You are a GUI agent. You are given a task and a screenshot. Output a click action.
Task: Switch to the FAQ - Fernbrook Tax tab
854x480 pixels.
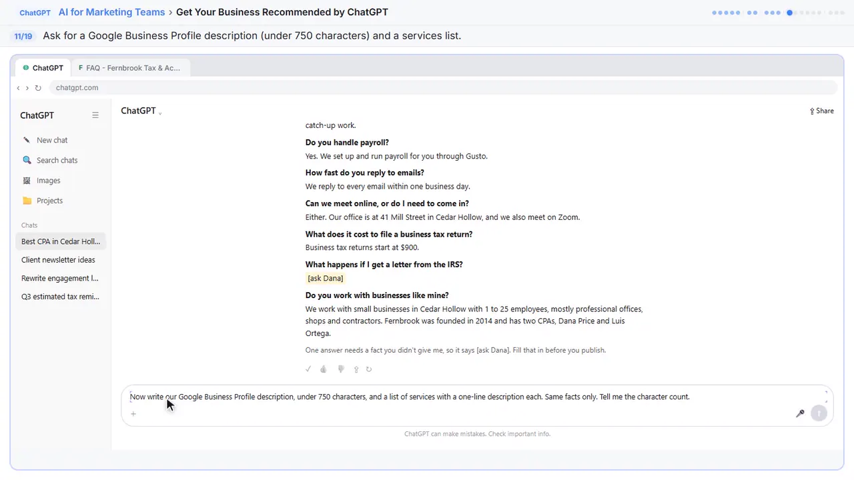tap(129, 67)
